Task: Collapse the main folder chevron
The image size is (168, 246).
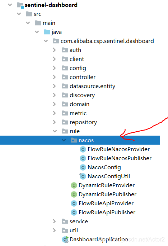Action: 28,23
